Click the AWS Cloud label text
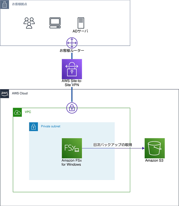The image size is (179, 206). click(20, 93)
